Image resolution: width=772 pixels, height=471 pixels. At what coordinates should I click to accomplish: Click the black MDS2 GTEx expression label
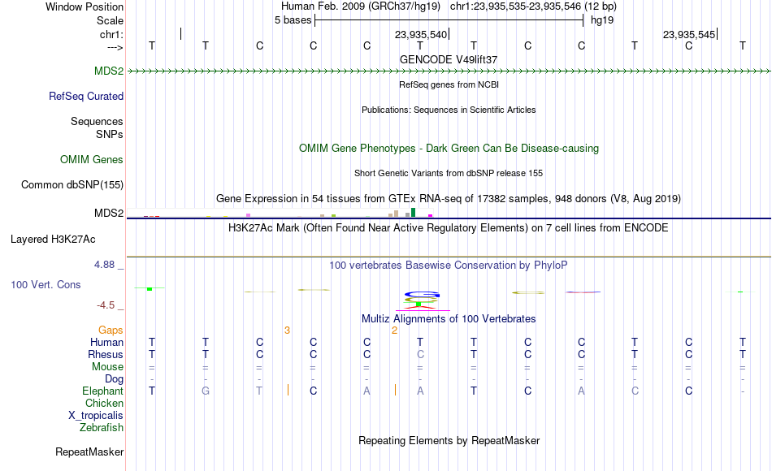(109, 213)
